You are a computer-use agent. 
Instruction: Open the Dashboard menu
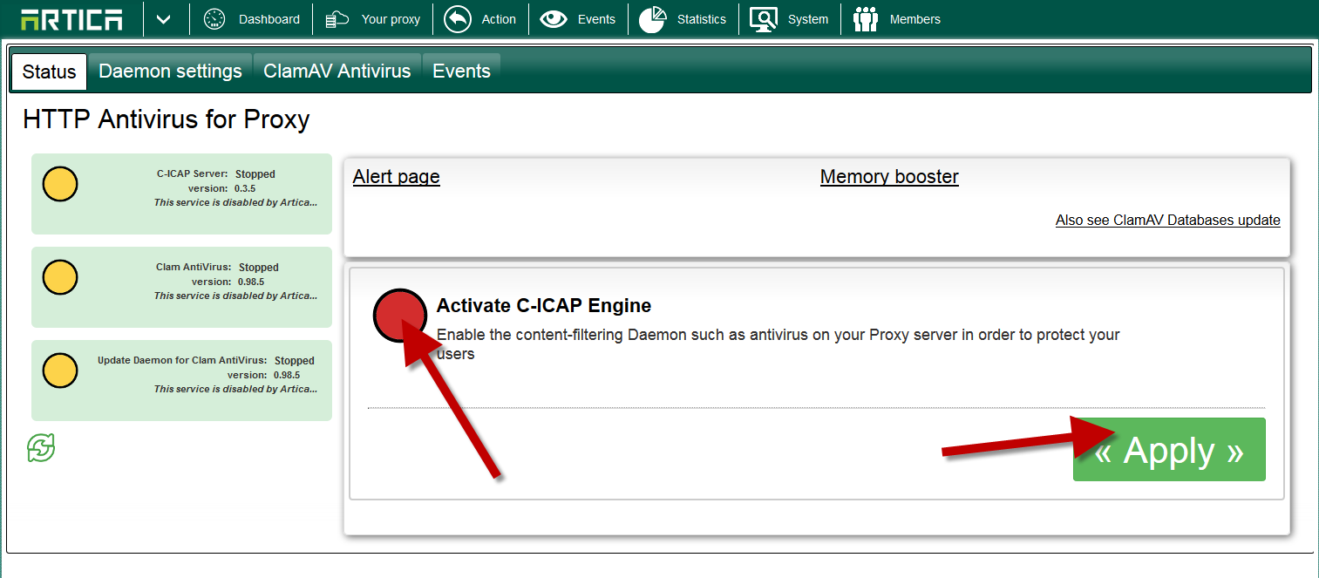(269, 19)
